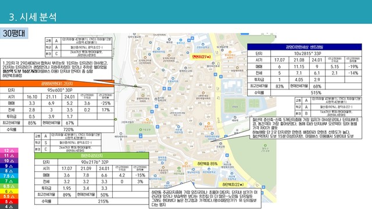Click the green 가림공원 park marker
Image resolution: width=372 pixels, height=209 pixels.
[x=141, y=129]
